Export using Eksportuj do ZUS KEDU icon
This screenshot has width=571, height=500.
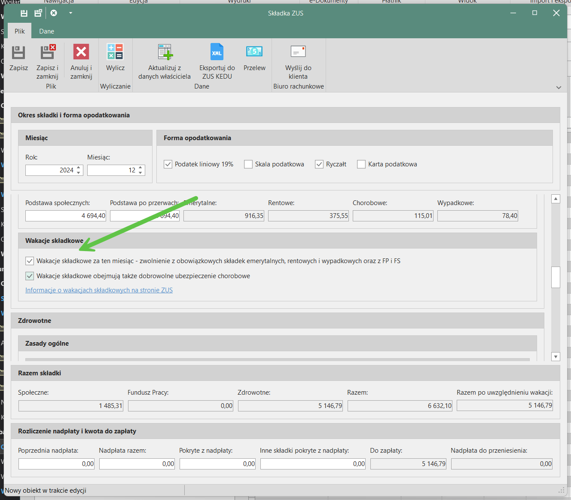217,53
